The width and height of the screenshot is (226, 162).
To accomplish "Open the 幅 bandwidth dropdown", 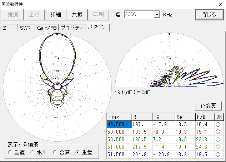I will 156,15.
